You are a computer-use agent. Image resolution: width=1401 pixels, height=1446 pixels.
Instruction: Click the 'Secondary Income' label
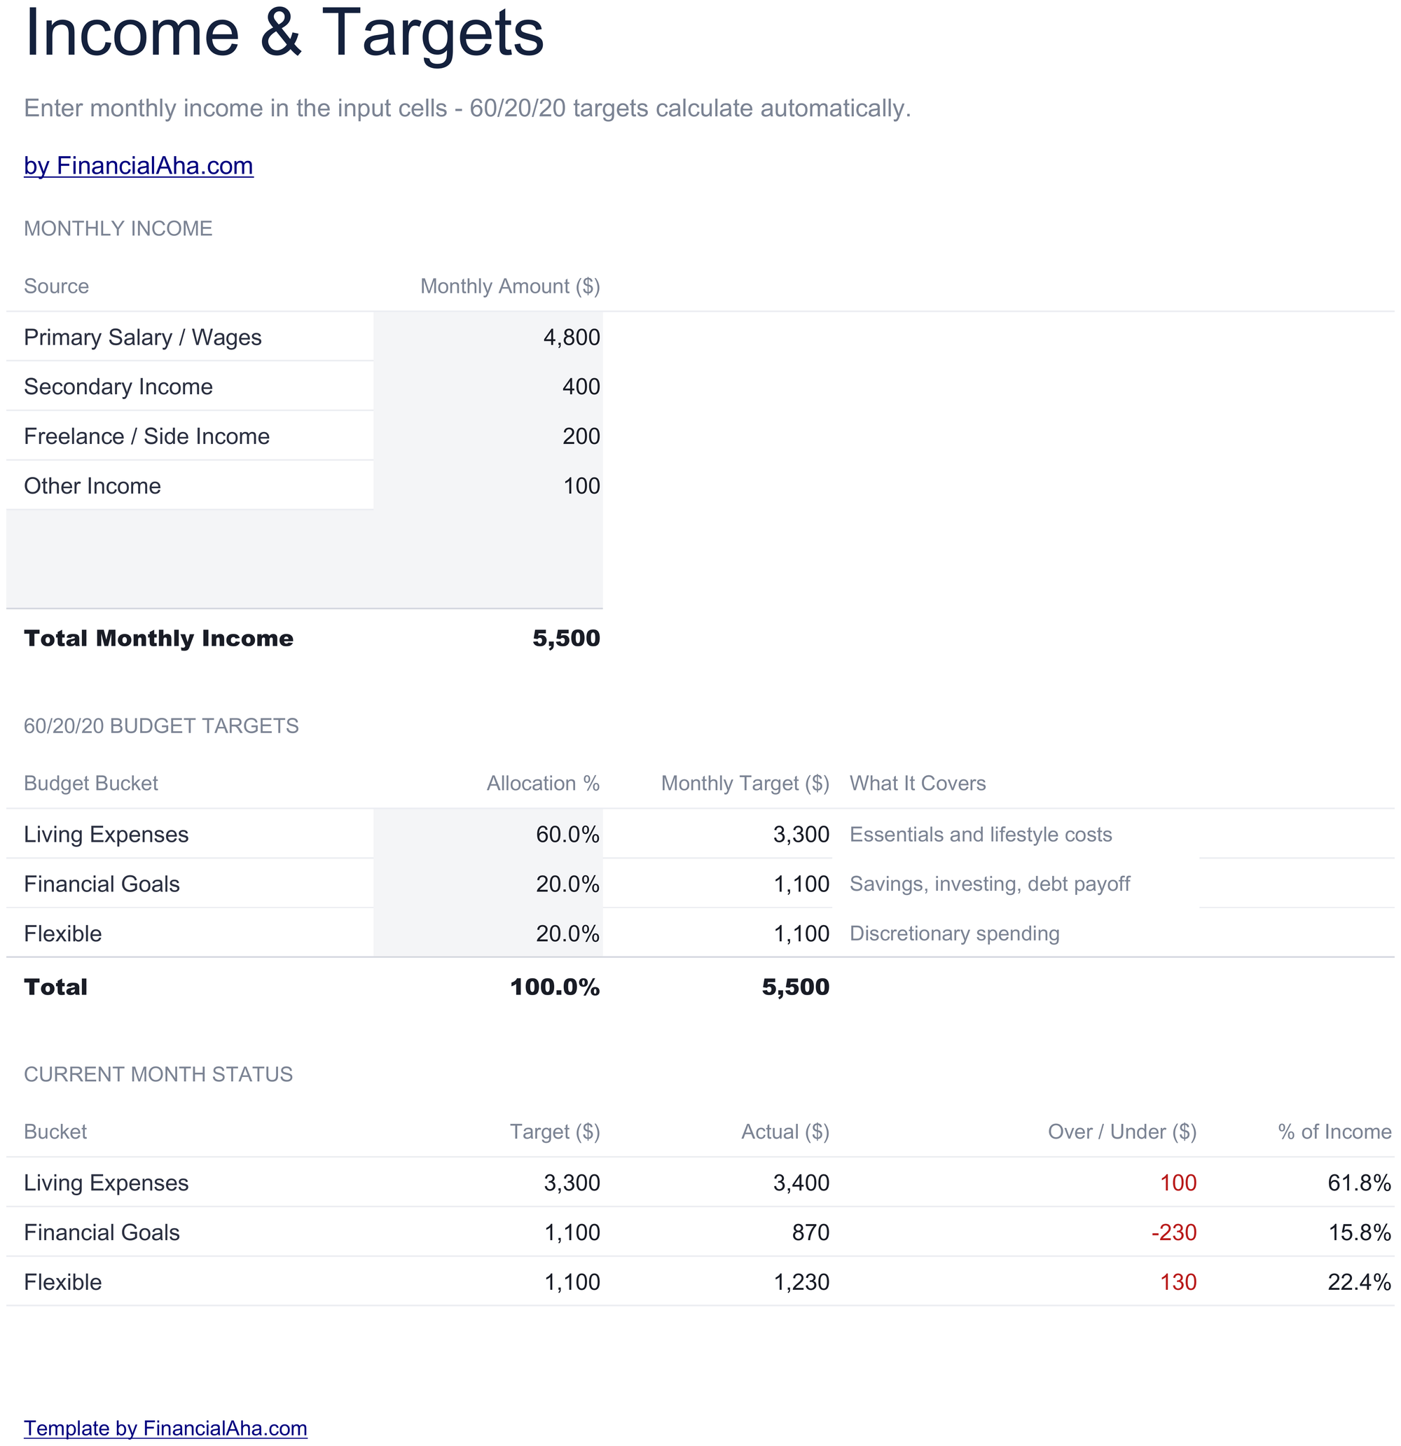(x=118, y=387)
